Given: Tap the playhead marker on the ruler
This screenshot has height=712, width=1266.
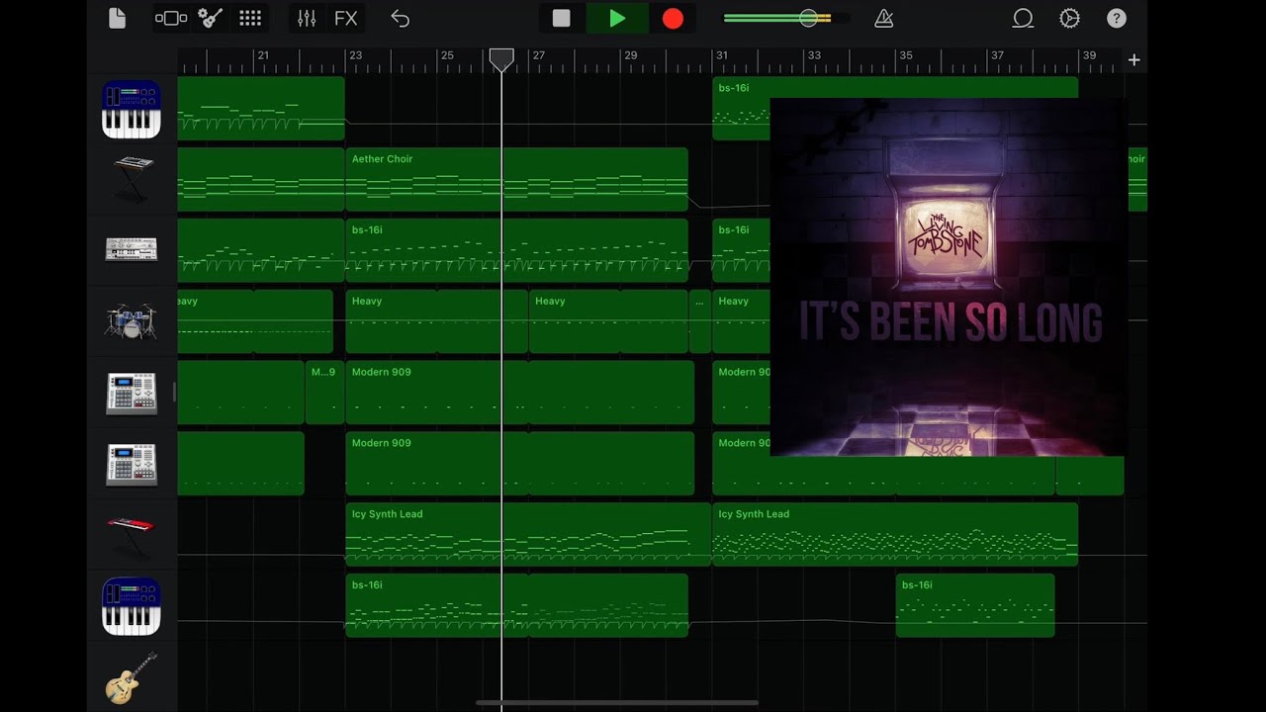Looking at the screenshot, I should point(501,59).
